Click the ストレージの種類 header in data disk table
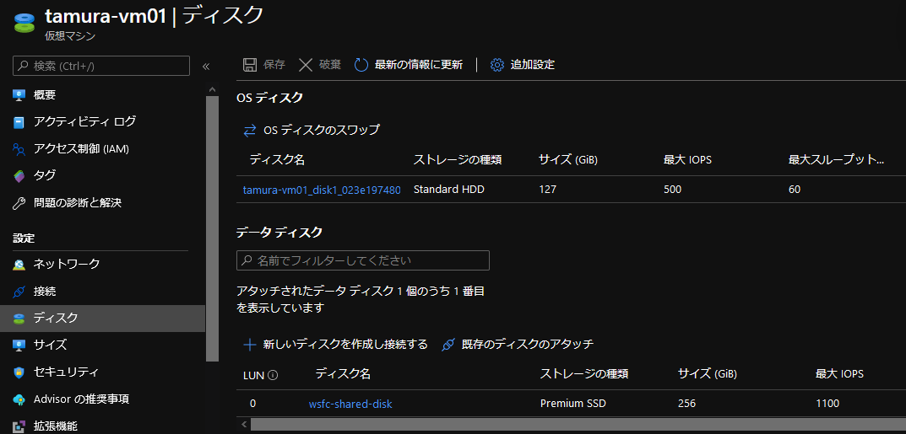Image resolution: width=906 pixels, height=434 pixels. click(584, 374)
